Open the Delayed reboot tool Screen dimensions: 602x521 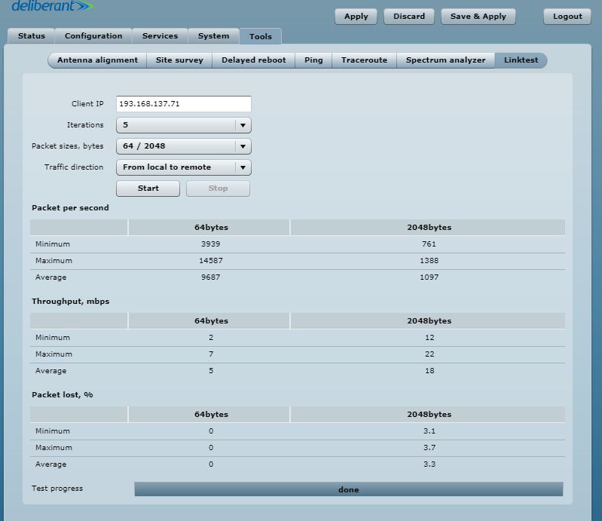click(x=253, y=60)
